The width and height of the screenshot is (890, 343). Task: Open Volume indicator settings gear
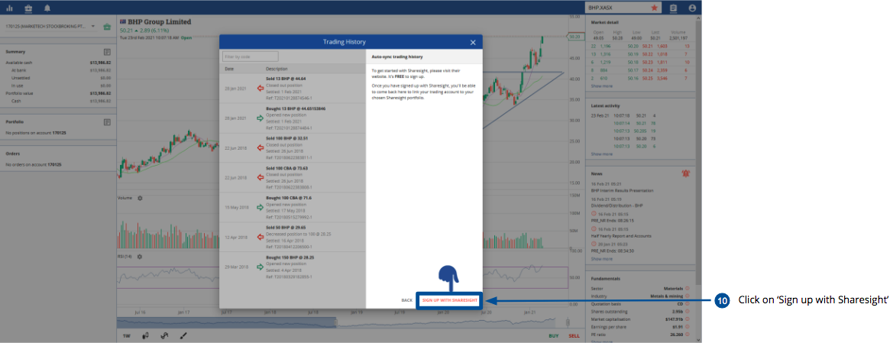click(x=140, y=198)
